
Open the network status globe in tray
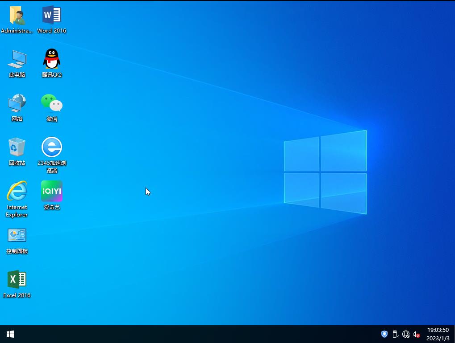[x=406, y=334]
